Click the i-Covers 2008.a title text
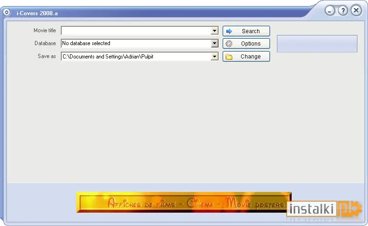This screenshot has width=368, height=226. tap(37, 13)
